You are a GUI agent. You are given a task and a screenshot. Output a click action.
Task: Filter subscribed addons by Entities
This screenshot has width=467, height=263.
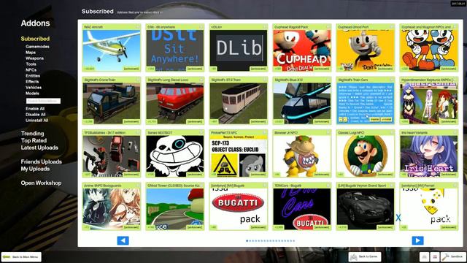click(33, 76)
